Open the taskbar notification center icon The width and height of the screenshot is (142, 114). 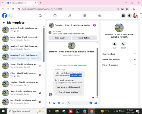pyautogui.click(x=137, y=111)
